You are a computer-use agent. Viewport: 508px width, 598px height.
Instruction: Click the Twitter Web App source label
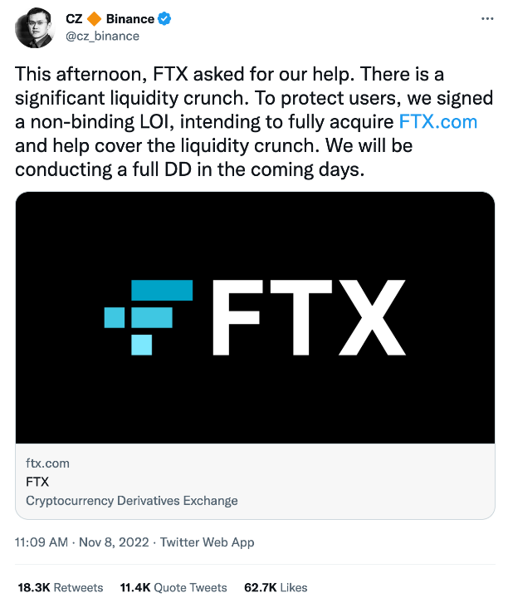pos(207,542)
